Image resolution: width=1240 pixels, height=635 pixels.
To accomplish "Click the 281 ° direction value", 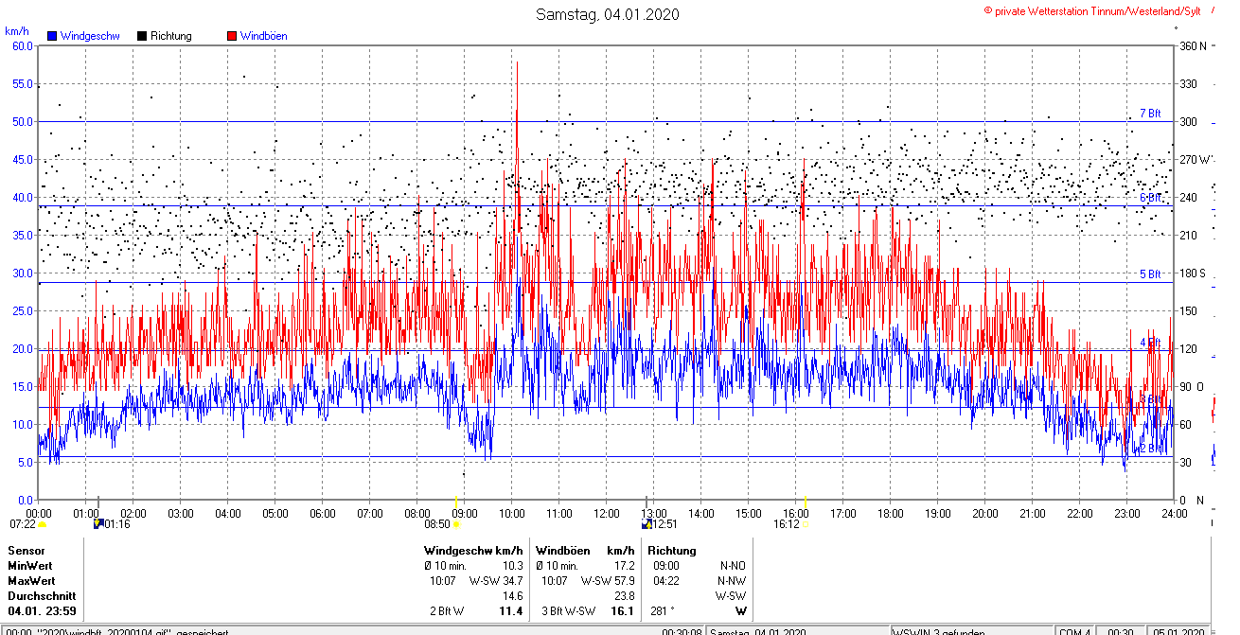I will click(x=663, y=611).
